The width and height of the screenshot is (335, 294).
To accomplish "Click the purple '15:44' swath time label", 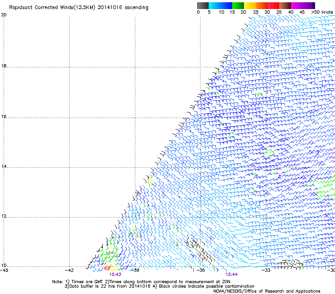I will [x=232, y=275].
